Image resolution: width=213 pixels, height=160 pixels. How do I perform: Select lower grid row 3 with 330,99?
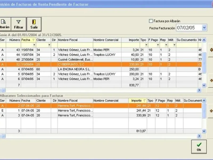101,115
